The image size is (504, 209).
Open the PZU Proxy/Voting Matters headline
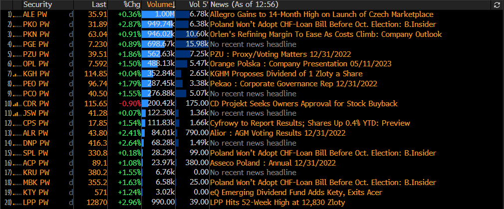click(280, 54)
